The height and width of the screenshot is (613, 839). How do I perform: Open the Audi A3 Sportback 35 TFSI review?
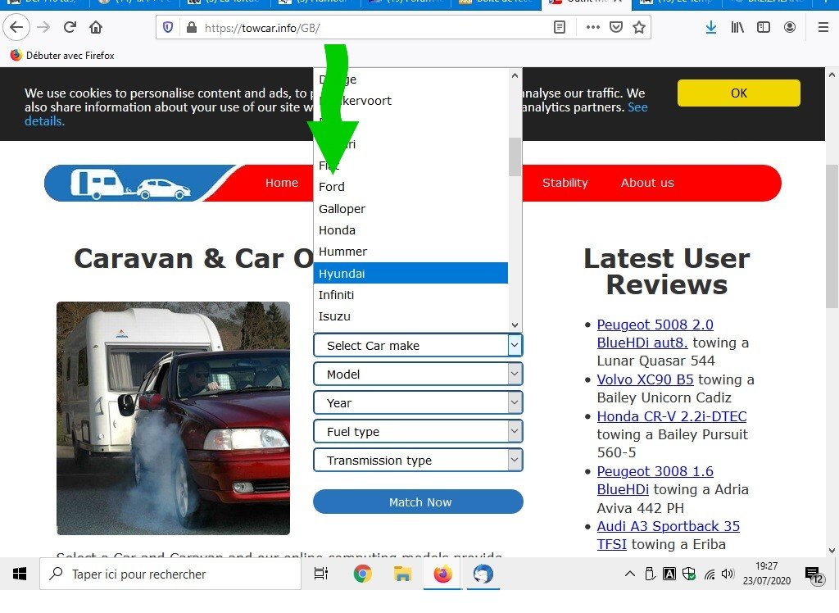(669, 535)
